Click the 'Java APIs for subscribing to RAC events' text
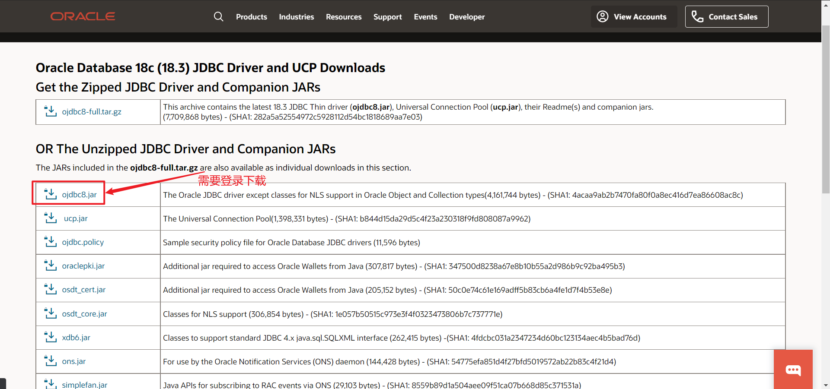830x389 pixels. [x=372, y=385]
